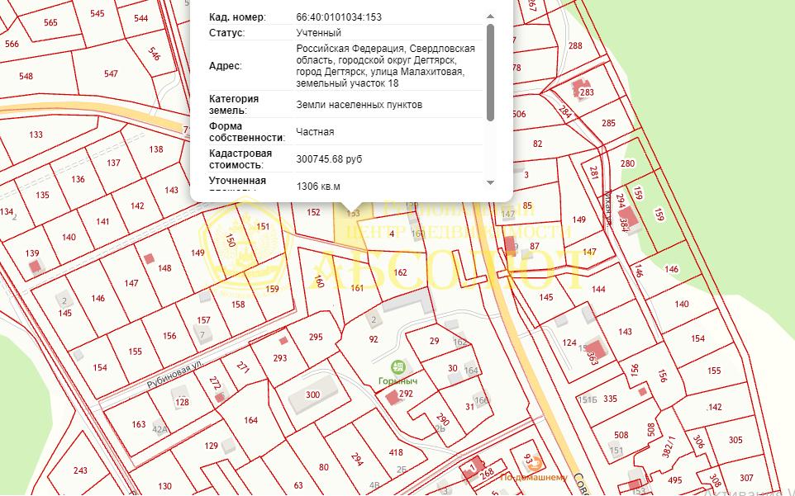Select parcel 157 on the map

pyautogui.click(x=204, y=320)
